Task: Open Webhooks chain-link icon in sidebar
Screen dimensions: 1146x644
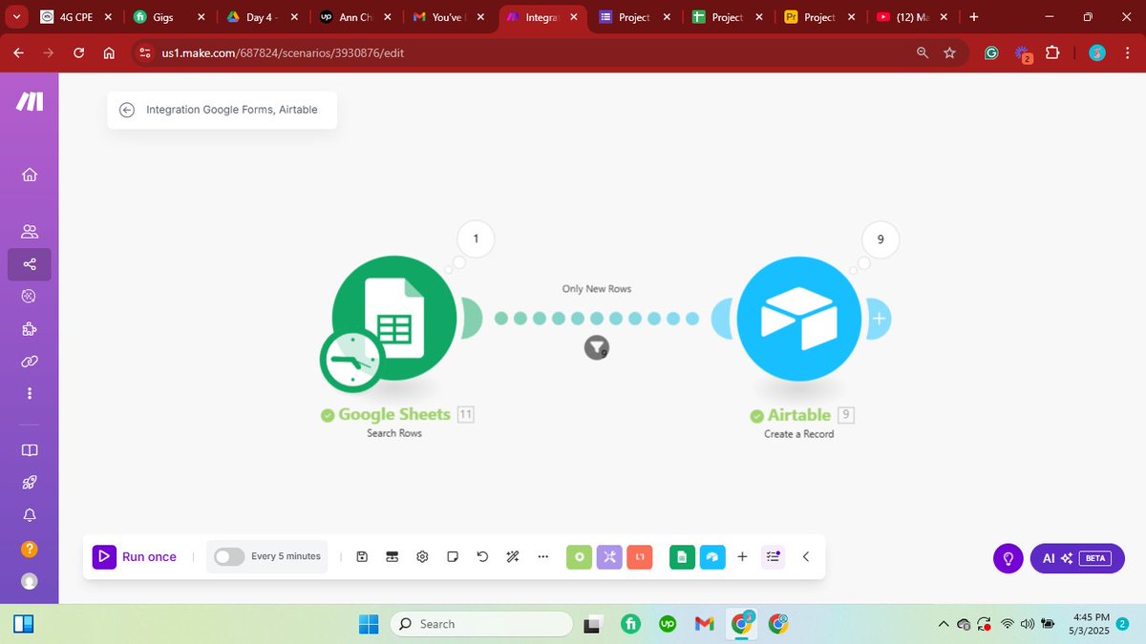Action: (x=30, y=362)
